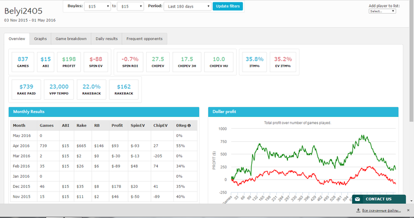Click the 35.2% EV ITM% stat box
The height and width of the screenshot is (218, 414).
click(x=283, y=62)
